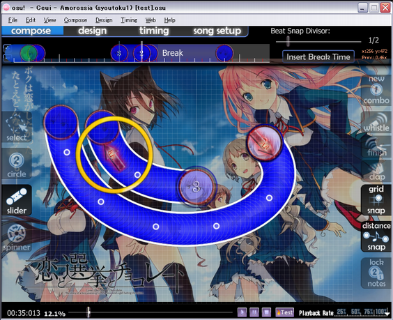The image size is (393, 320).
Task: Enable finish hitsound
Action: point(376,147)
